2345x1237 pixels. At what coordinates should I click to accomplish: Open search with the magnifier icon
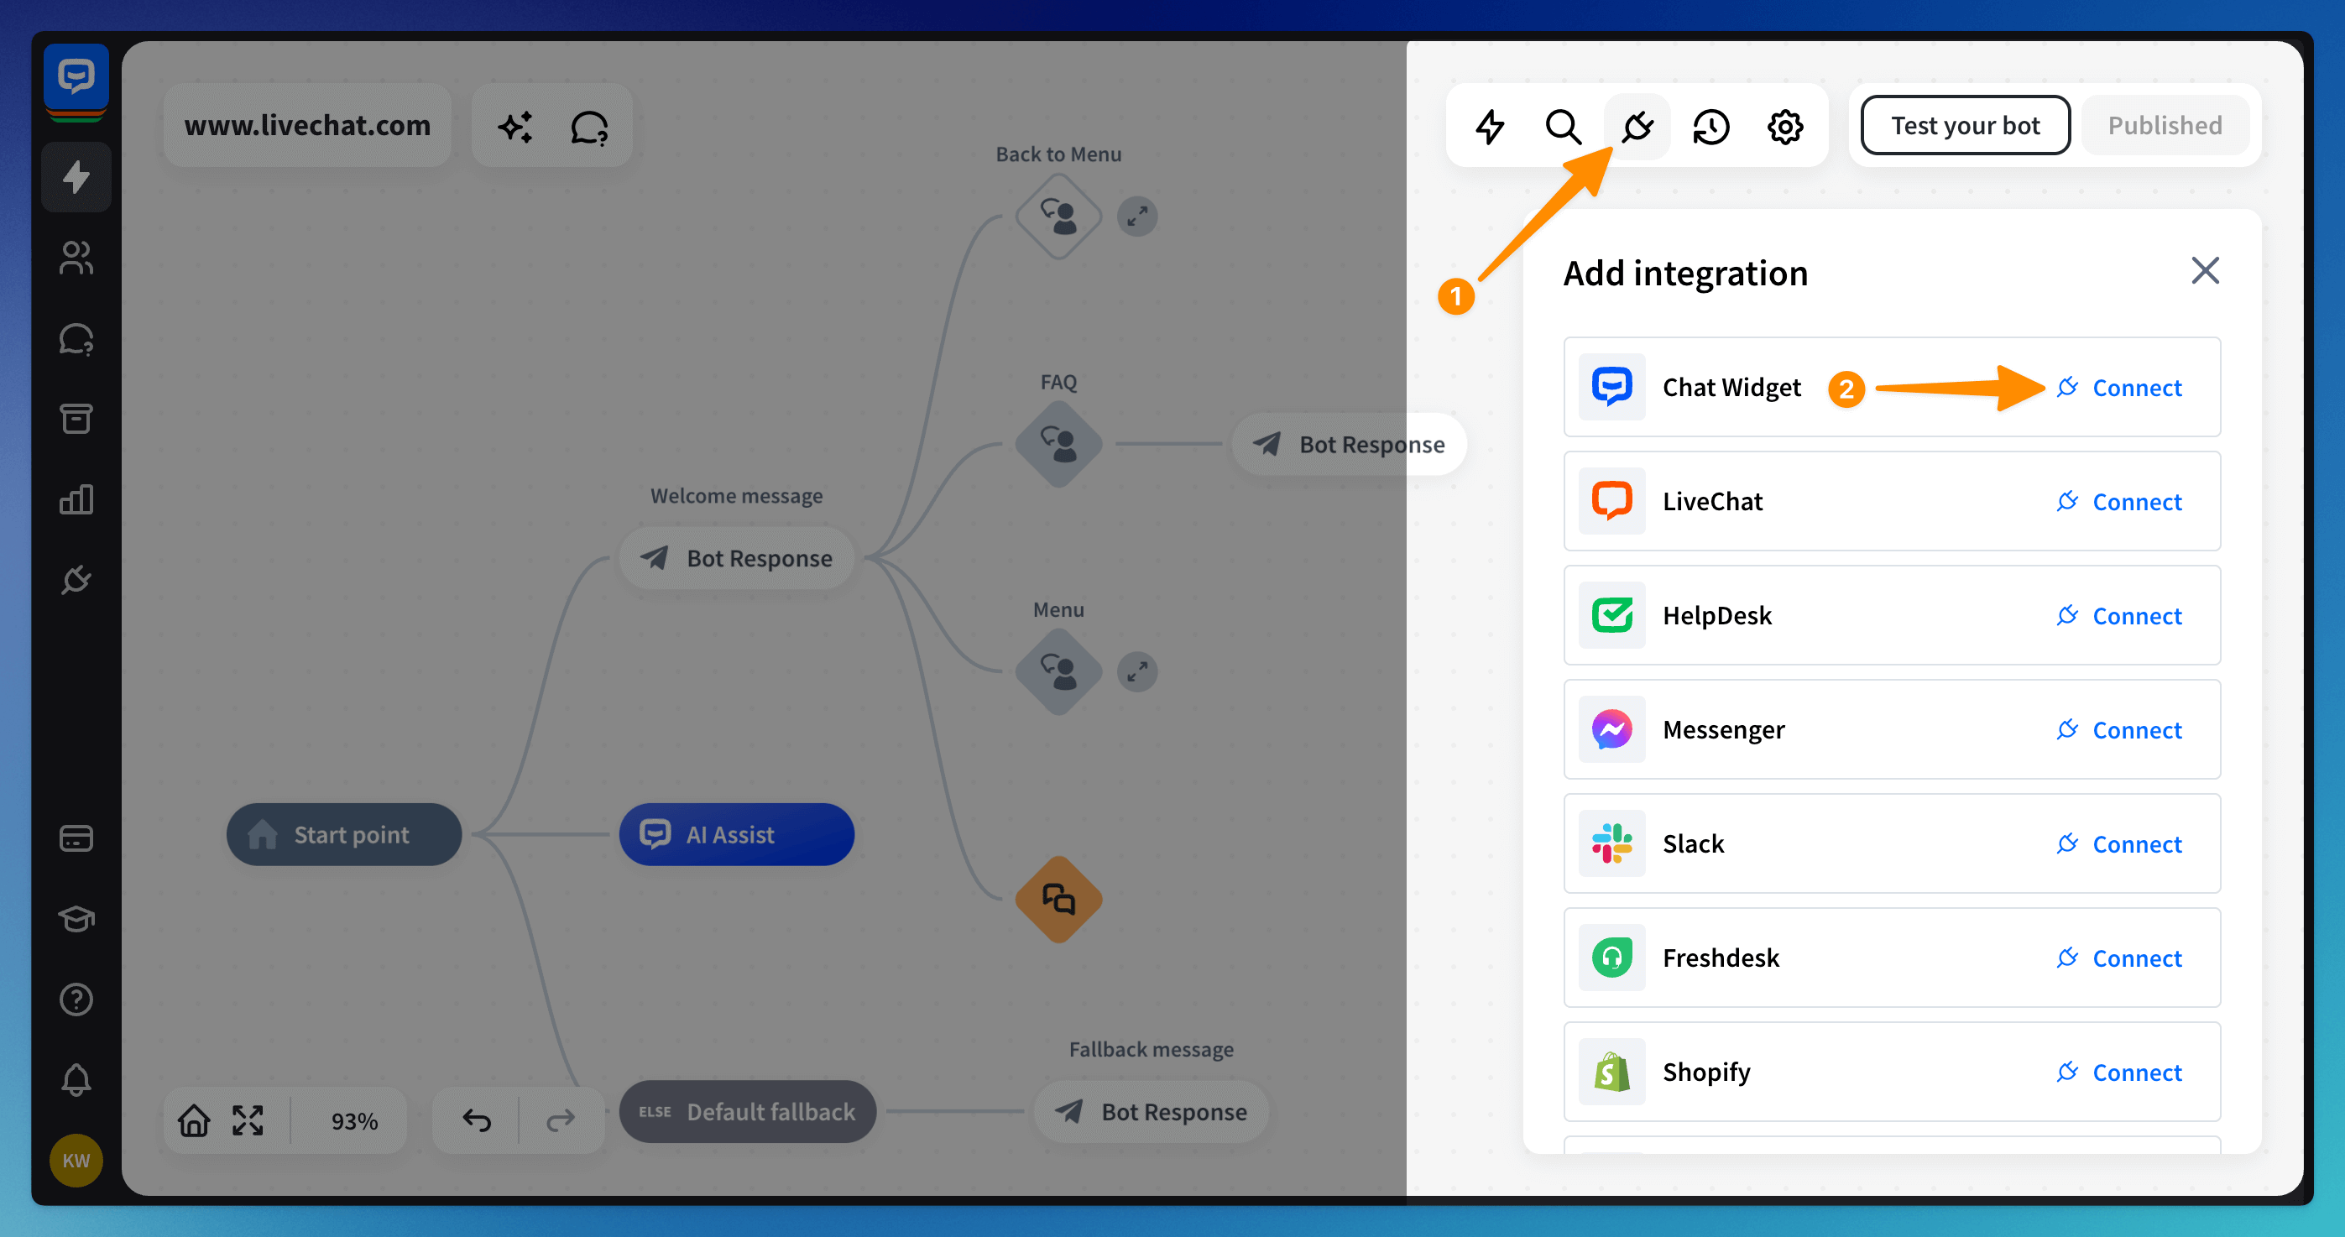[1563, 127]
